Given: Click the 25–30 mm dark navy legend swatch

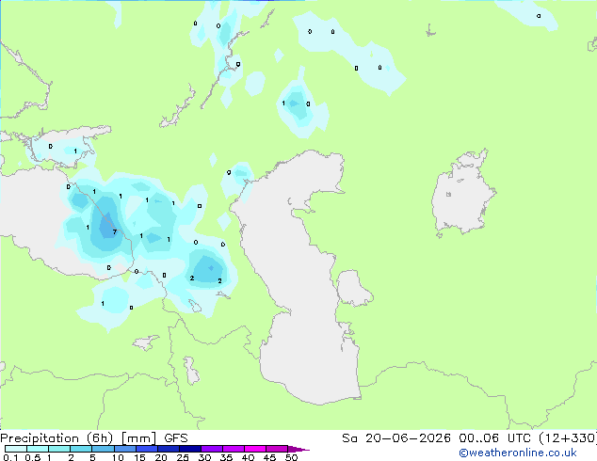Looking at the screenshot, I should (190, 449).
